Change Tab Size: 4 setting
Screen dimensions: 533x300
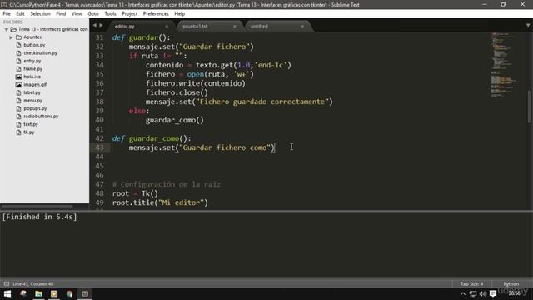tap(471, 283)
